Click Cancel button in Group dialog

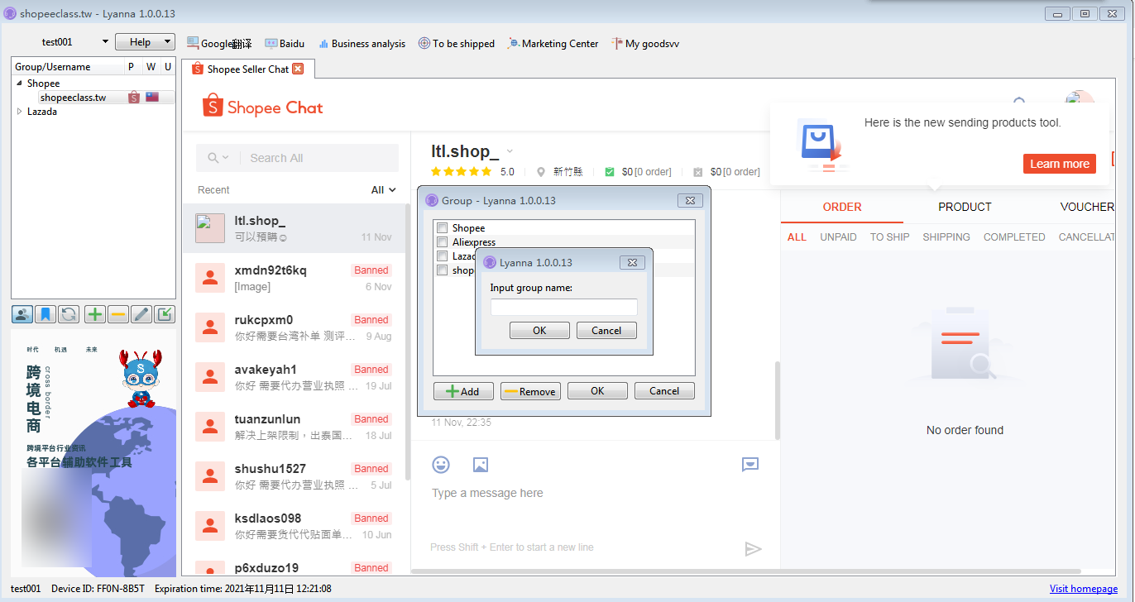pos(664,391)
